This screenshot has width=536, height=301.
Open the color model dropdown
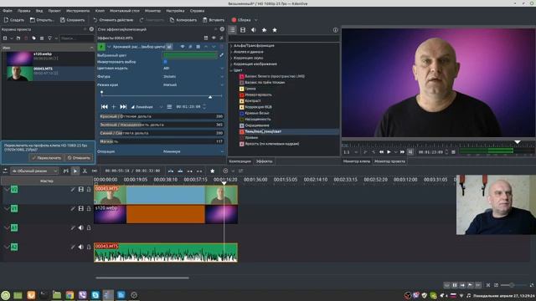[193, 69]
